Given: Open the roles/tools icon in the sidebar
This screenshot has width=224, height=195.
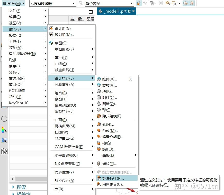Looking at the screenshot, I should tap(4, 151).
